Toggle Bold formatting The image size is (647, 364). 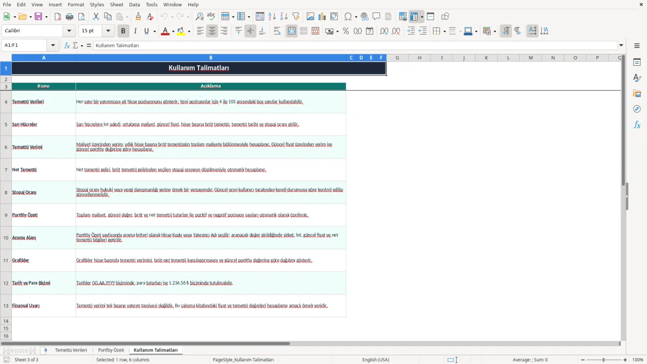tap(123, 31)
